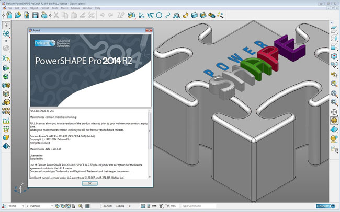
Task: Click the Print icon in the toolbar
Action: 44,15
